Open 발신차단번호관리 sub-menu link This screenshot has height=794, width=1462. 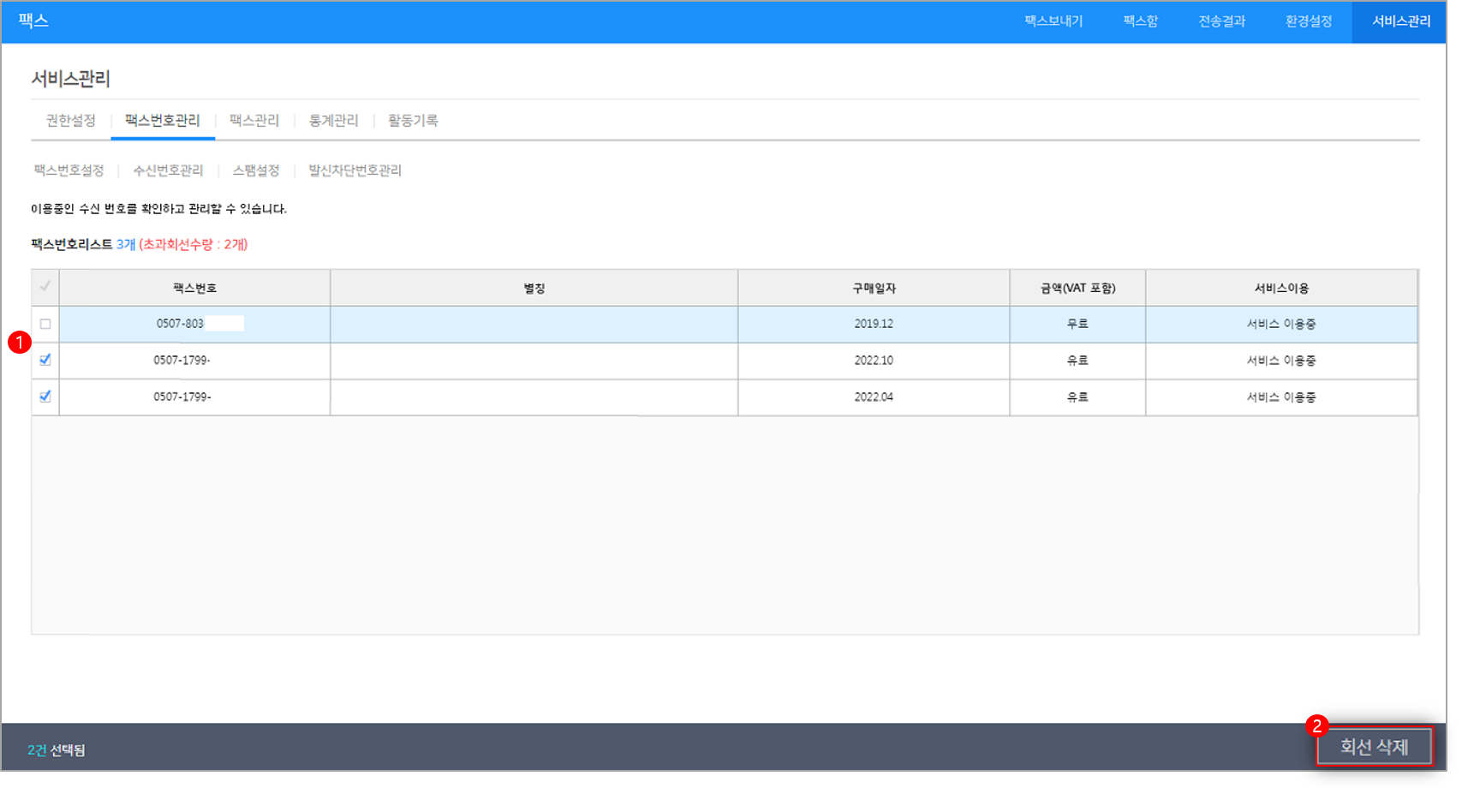point(355,170)
